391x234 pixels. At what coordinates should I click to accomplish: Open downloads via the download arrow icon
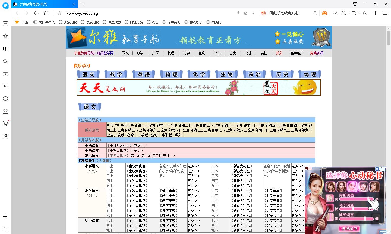click(335, 13)
